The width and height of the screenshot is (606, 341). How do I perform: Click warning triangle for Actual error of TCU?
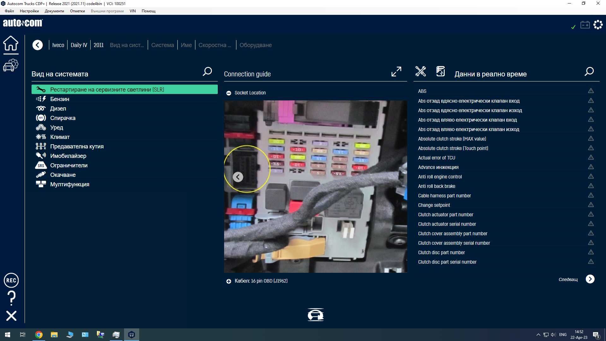(591, 158)
